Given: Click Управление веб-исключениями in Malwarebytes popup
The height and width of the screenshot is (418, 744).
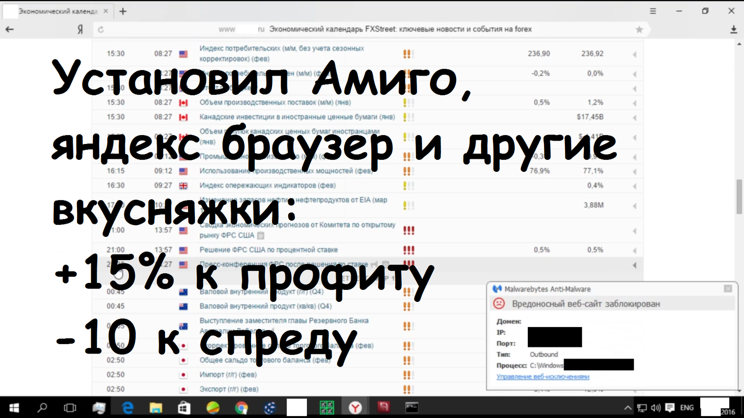Looking at the screenshot, I should tap(543, 377).
